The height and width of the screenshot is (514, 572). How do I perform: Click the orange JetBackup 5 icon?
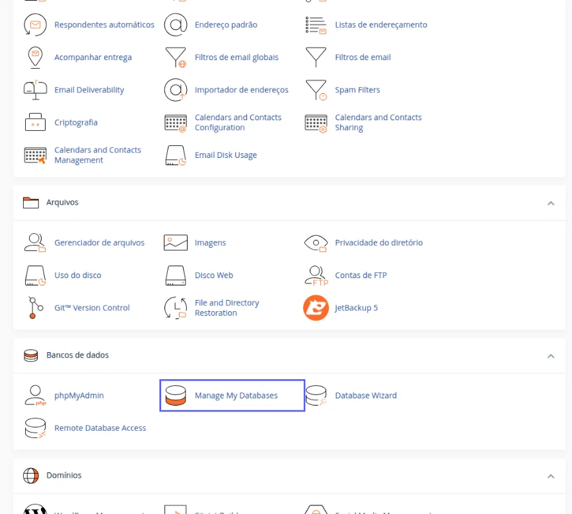(x=316, y=308)
